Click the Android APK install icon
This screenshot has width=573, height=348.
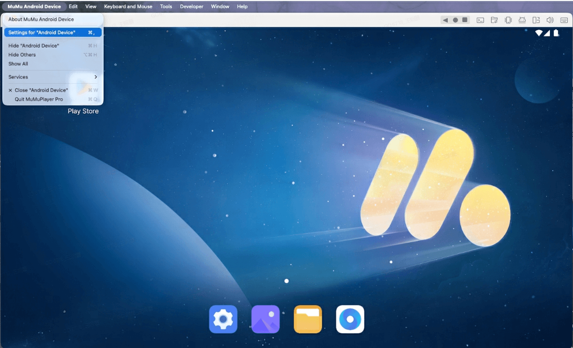[x=522, y=20]
